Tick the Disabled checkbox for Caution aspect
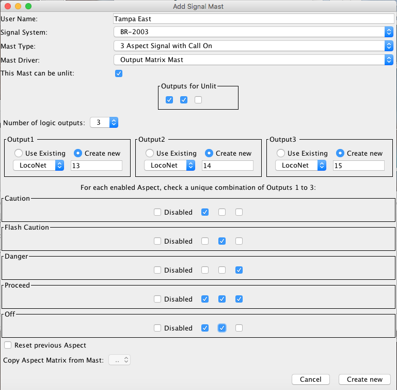The width and height of the screenshot is (397, 390). tap(157, 212)
